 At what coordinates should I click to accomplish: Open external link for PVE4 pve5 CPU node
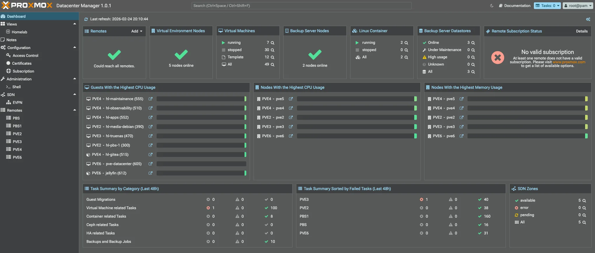pyautogui.click(x=291, y=99)
